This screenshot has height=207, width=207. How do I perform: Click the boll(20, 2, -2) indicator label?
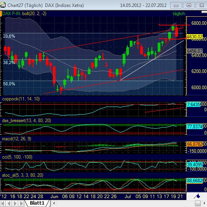click(34, 14)
